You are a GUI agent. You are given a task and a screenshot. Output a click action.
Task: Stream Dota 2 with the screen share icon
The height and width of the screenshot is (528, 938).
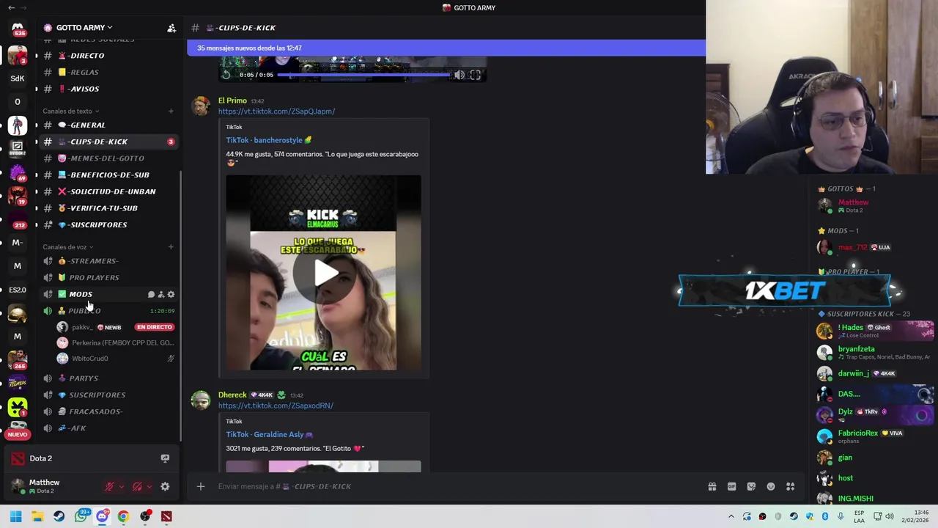pos(165,458)
